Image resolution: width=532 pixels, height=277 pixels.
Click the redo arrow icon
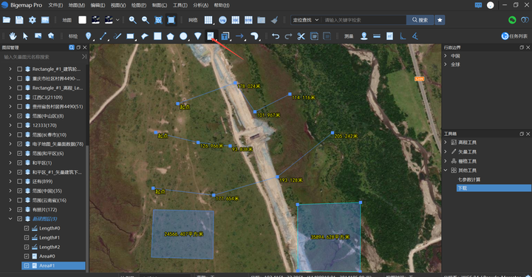288,36
